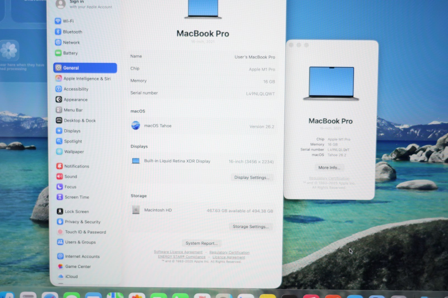Open Desktop & Dock settings
The width and height of the screenshot is (448, 298).
pyautogui.click(x=80, y=120)
